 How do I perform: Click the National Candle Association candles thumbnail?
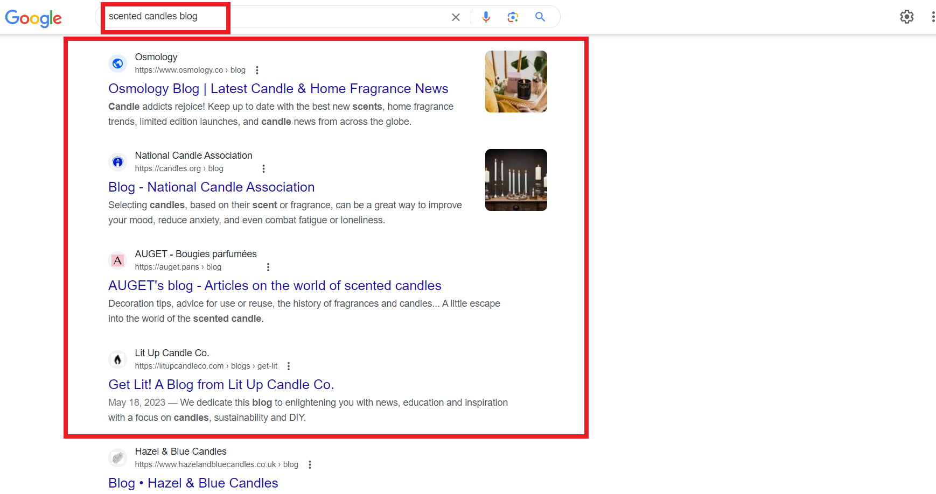516,180
